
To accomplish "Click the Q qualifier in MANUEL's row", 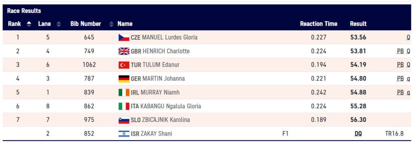I will [408, 38].
